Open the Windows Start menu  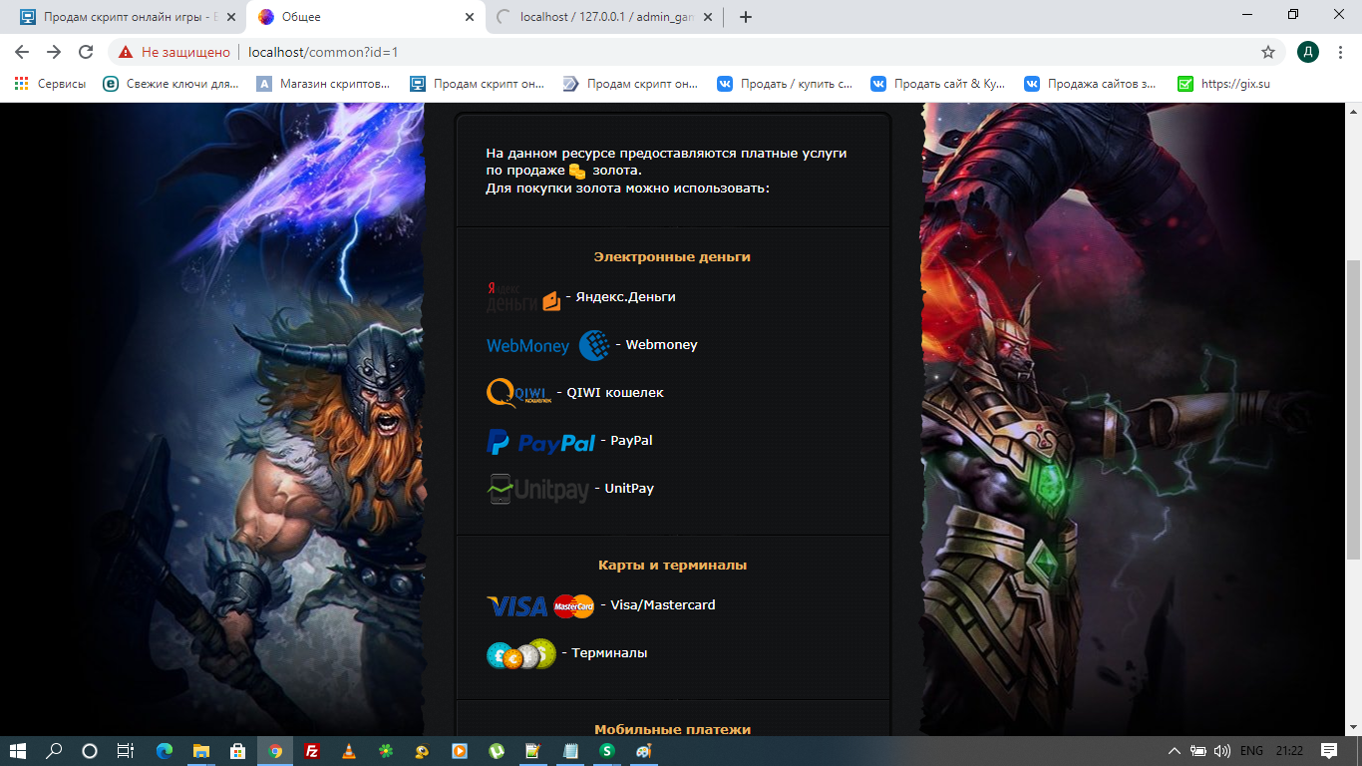click(x=20, y=751)
